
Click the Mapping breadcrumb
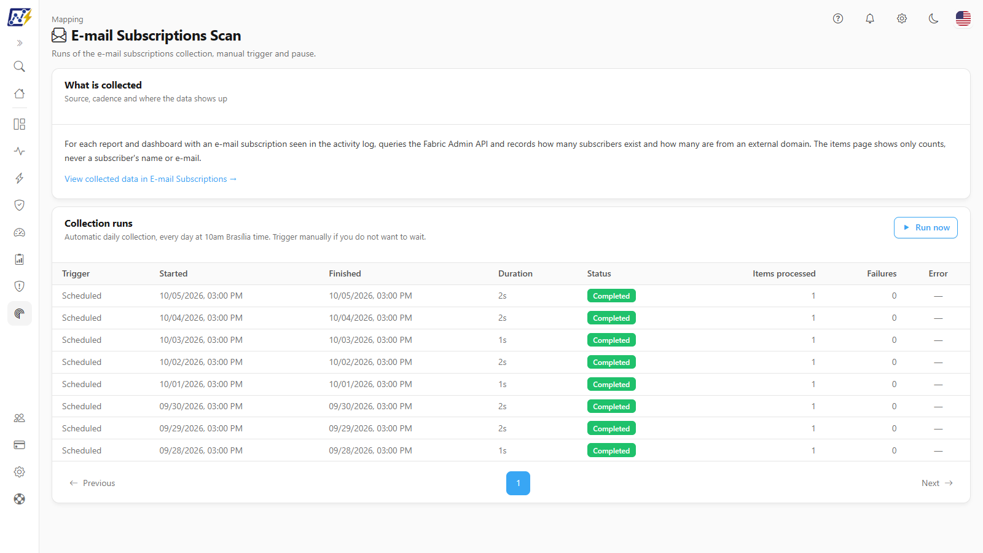coord(68,20)
